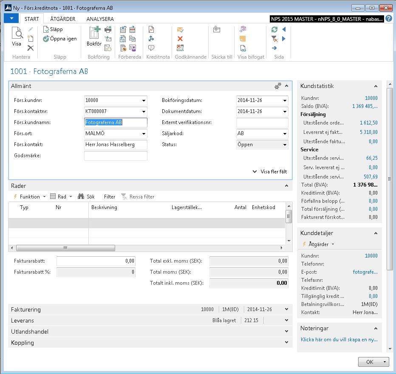The width and height of the screenshot is (396, 374).
Task: Click the dimensions icon in Kreditnota group
Action: tap(151, 39)
